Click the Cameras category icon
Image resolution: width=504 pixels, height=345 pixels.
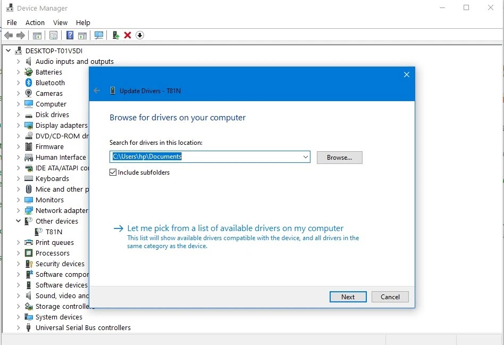29,93
